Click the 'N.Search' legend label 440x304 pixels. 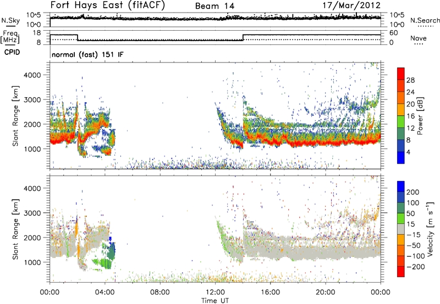(x=425, y=20)
